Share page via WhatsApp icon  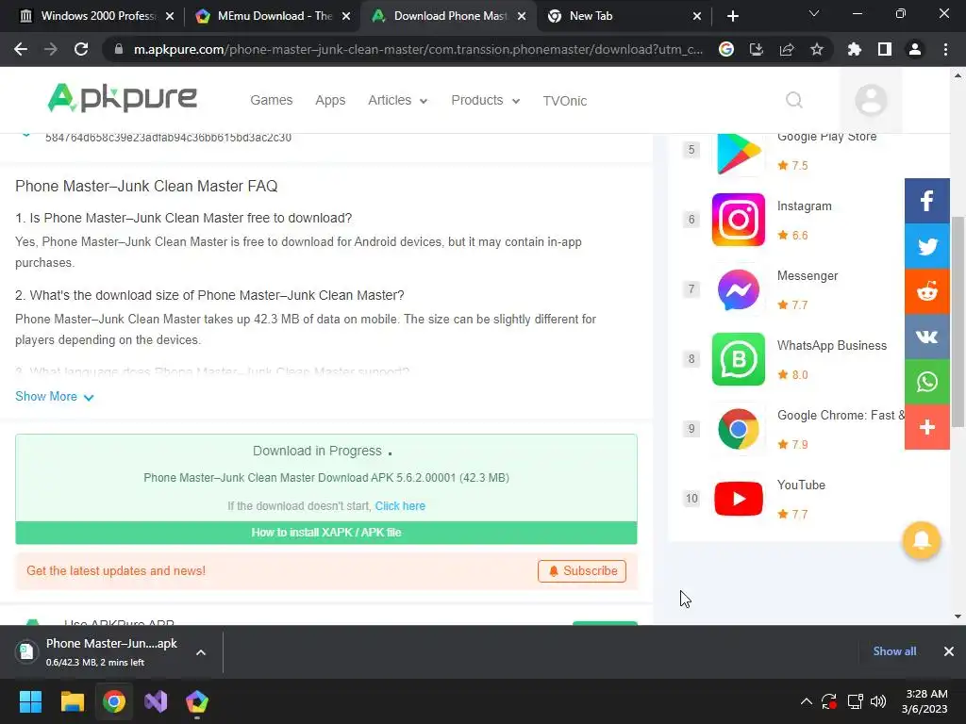[x=926, y=382]
